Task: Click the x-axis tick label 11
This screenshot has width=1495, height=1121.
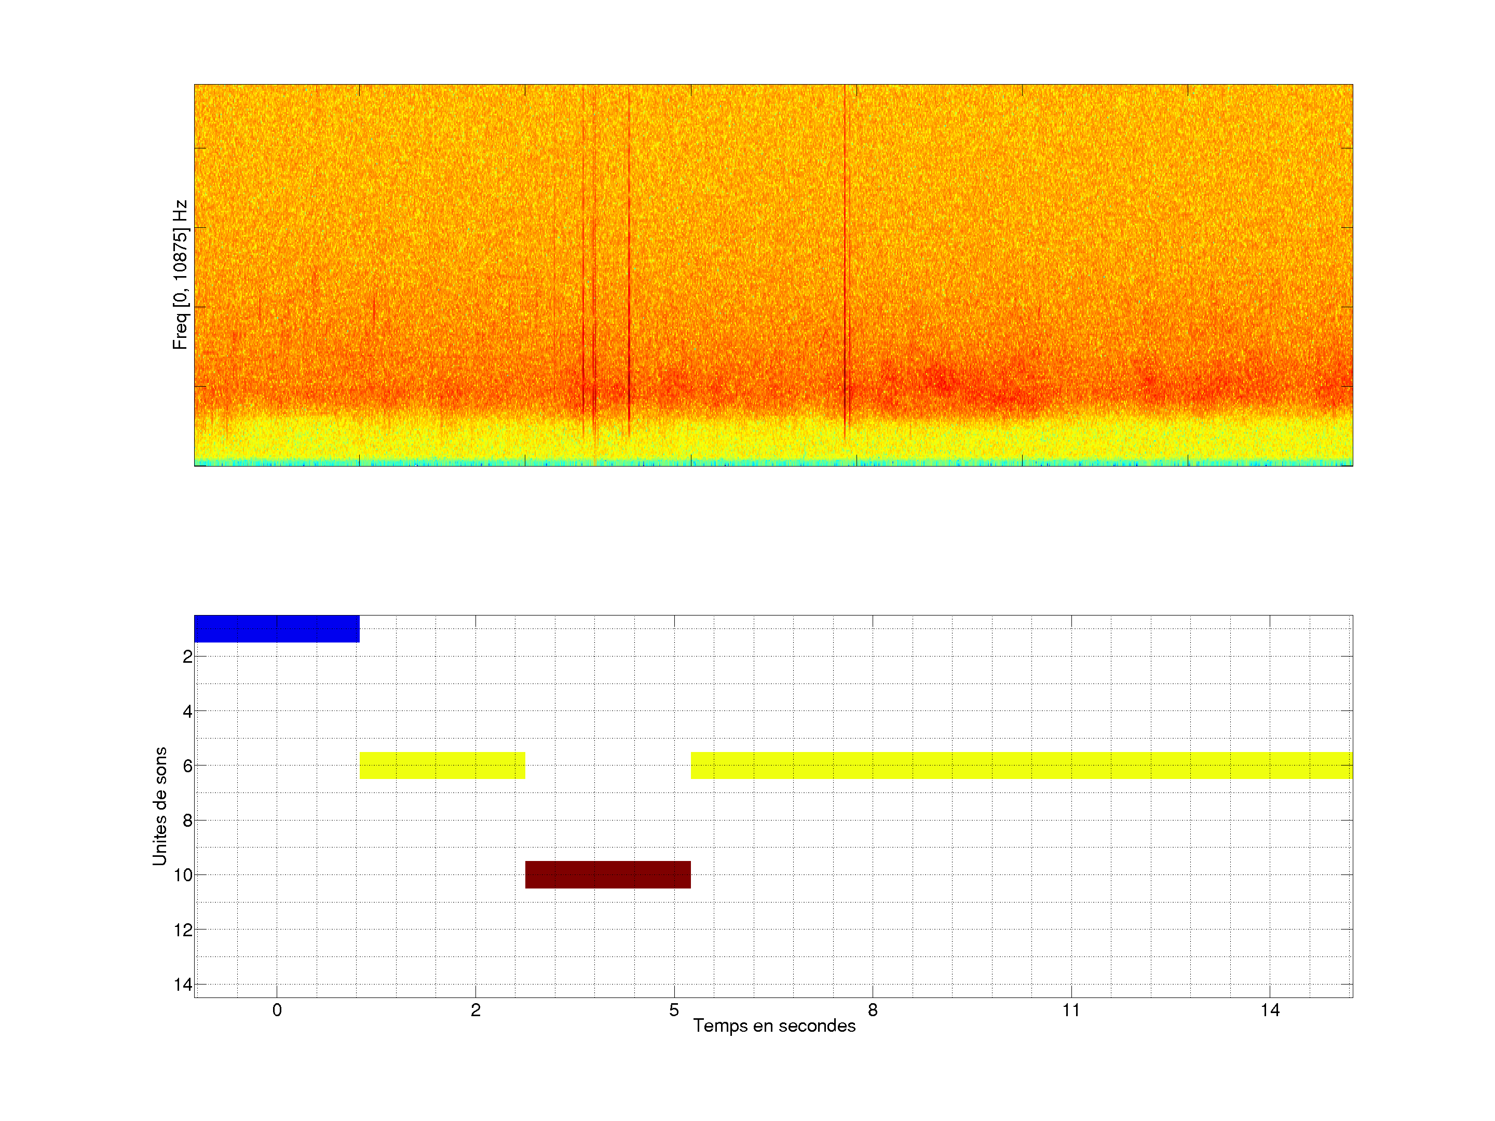Action: (1071, 1010)
